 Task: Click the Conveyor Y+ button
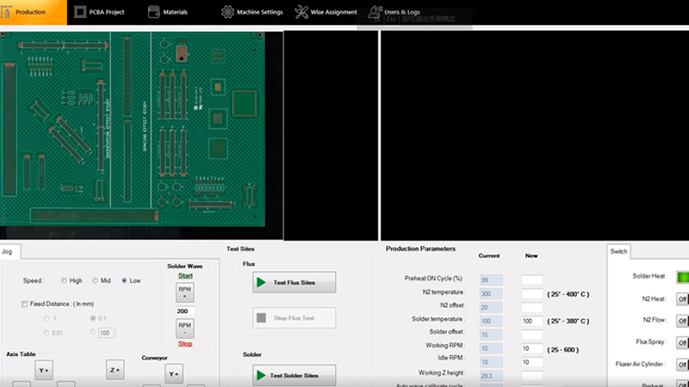(x=174, y=374)
